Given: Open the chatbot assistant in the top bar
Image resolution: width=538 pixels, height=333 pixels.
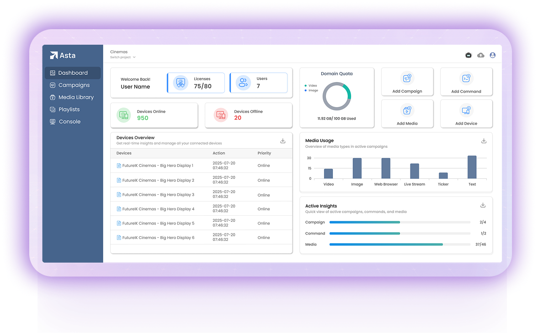Looking at the screenshot, I should point(468,55).
